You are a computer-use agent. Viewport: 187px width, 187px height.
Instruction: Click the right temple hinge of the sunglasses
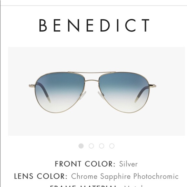coord(153,85)
